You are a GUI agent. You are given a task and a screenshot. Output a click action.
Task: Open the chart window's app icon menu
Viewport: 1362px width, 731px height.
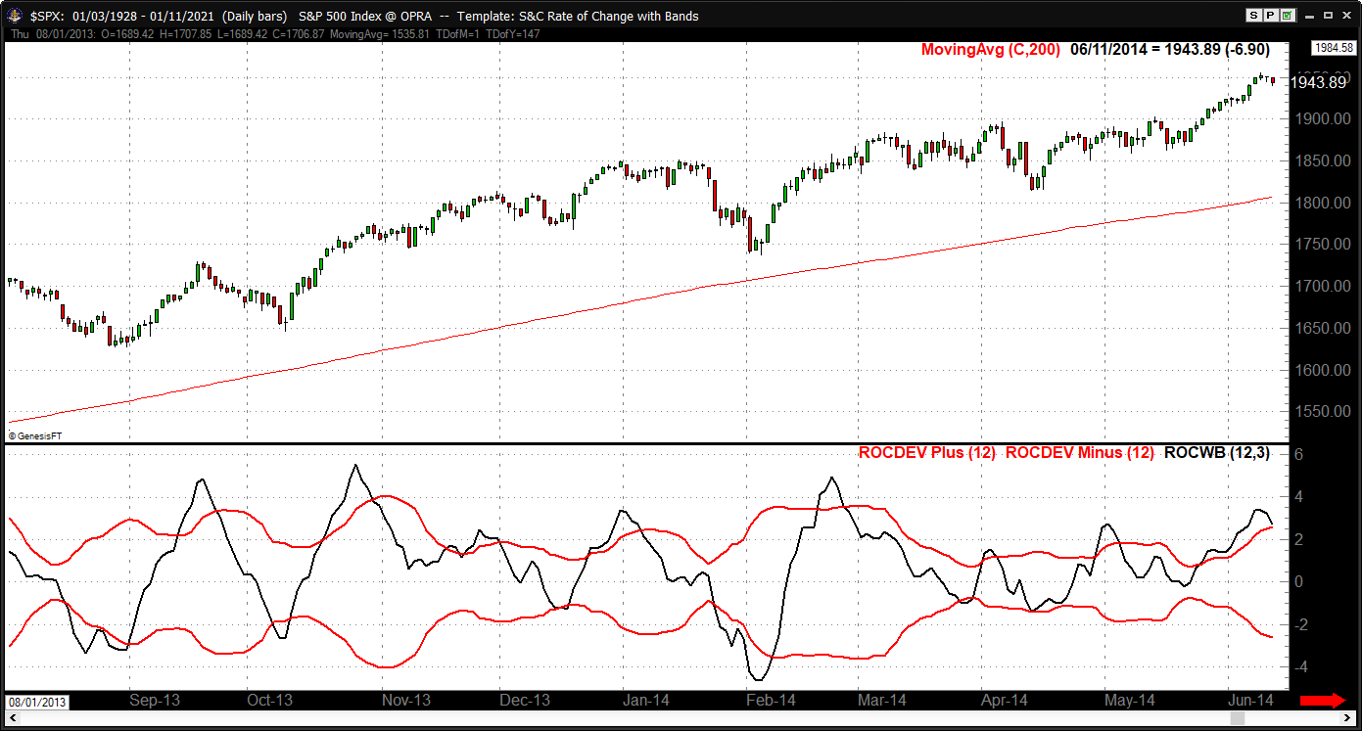[14, 16]
